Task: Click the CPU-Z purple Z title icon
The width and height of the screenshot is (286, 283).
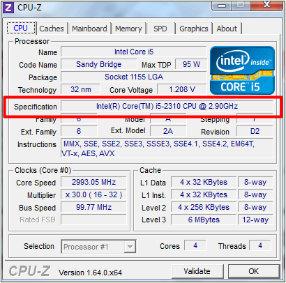Action: pyautogui.click(x=8, y=8)
